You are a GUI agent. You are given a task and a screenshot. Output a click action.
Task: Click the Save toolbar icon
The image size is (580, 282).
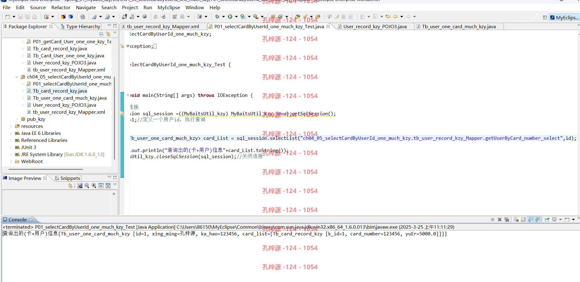click(x=20, y=17)
